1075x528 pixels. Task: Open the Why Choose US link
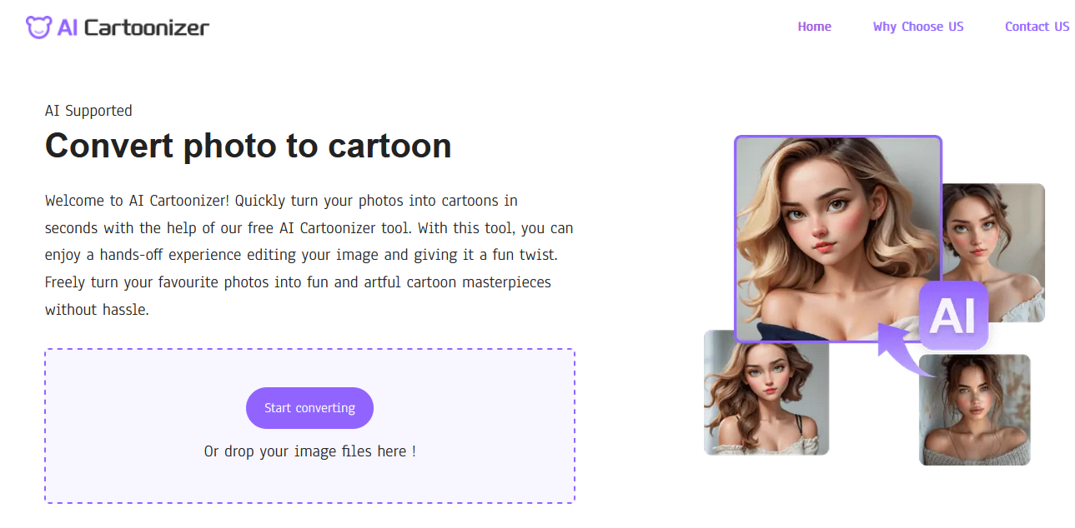point(918,27)
